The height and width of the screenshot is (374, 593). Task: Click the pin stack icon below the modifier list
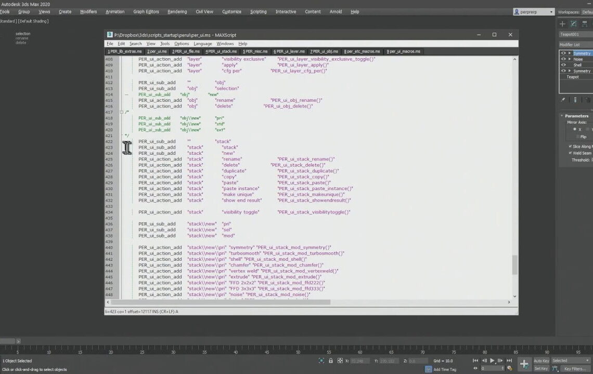point(562,100)
